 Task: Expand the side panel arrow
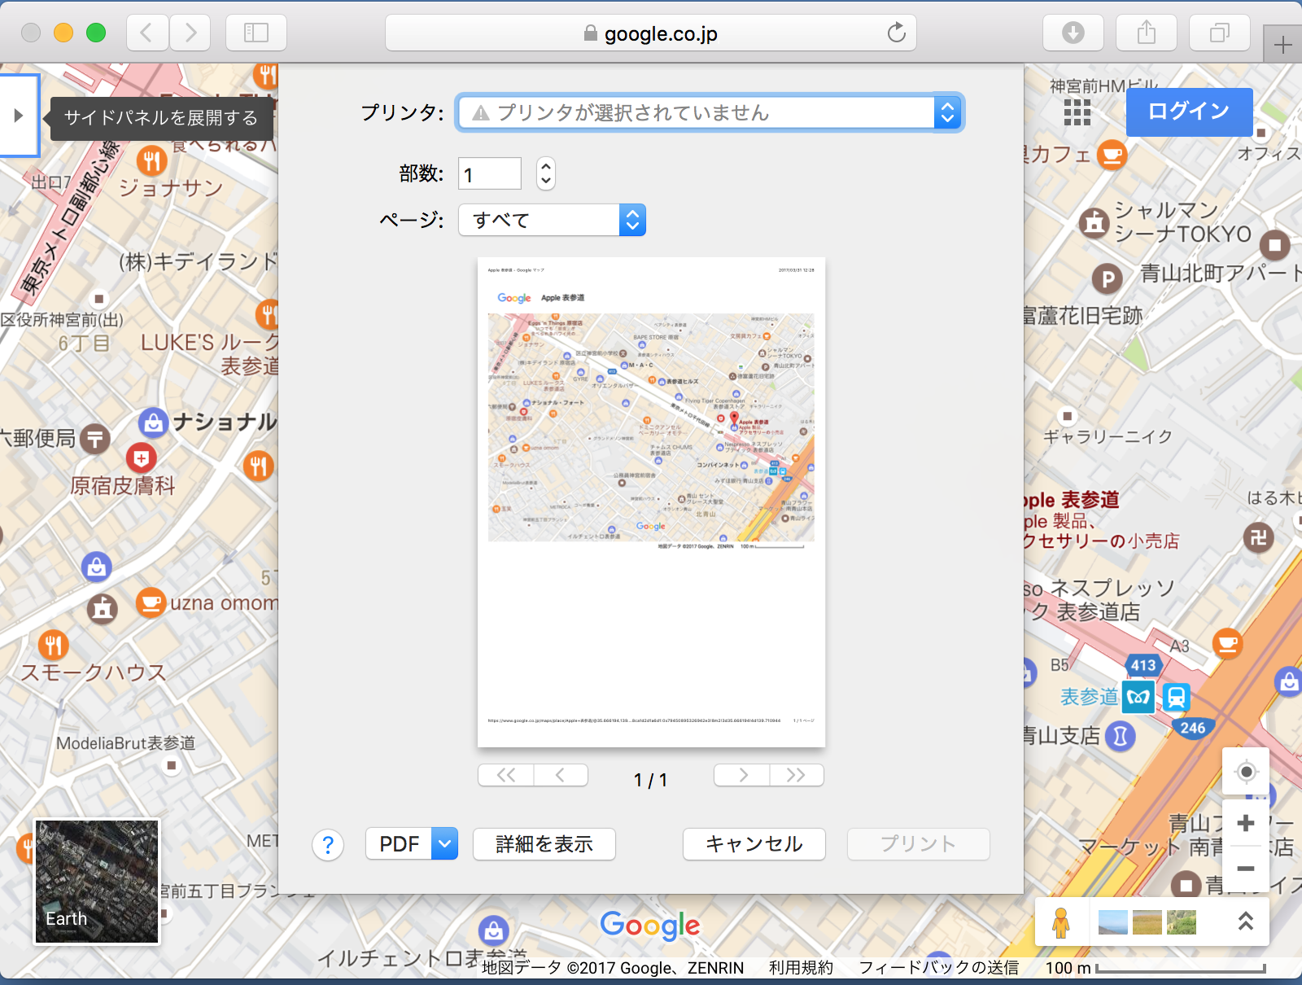pos(19,116)
